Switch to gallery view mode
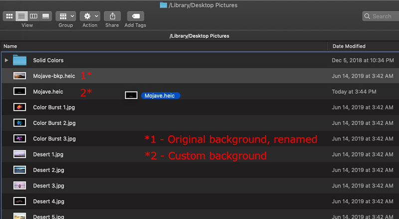The image size is (399, 219). 45,16
